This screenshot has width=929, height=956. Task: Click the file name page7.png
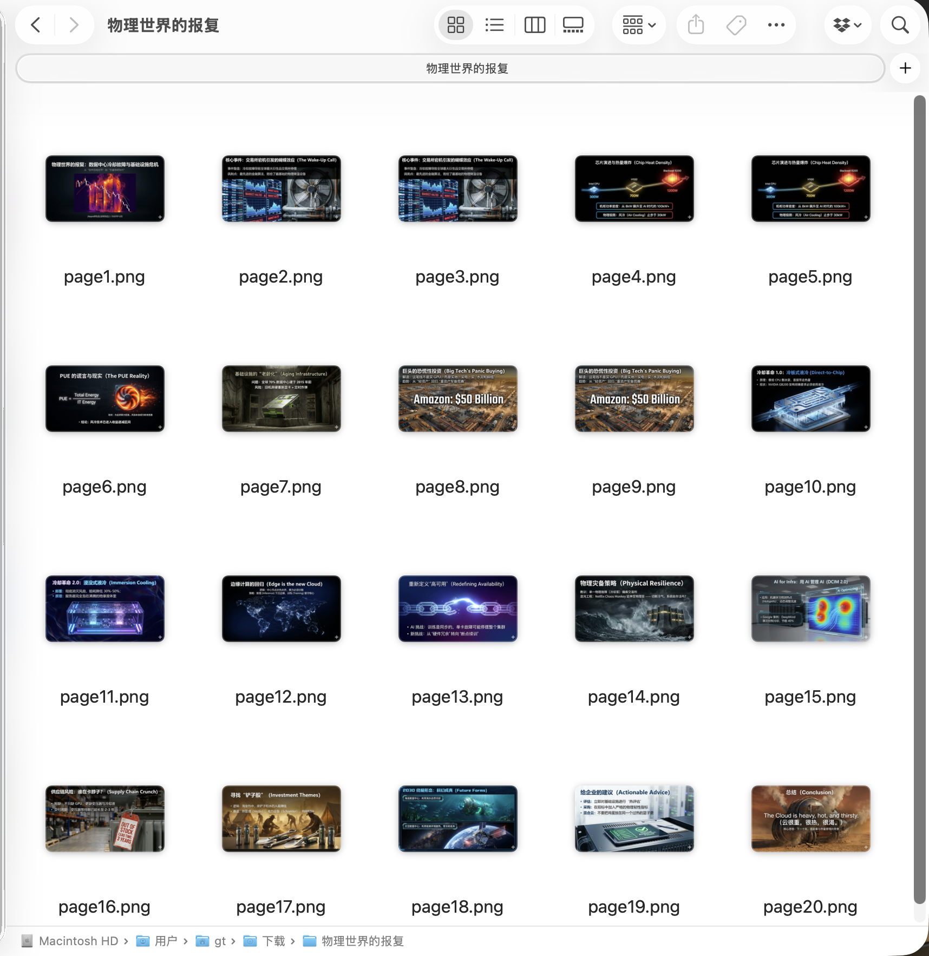281,487
